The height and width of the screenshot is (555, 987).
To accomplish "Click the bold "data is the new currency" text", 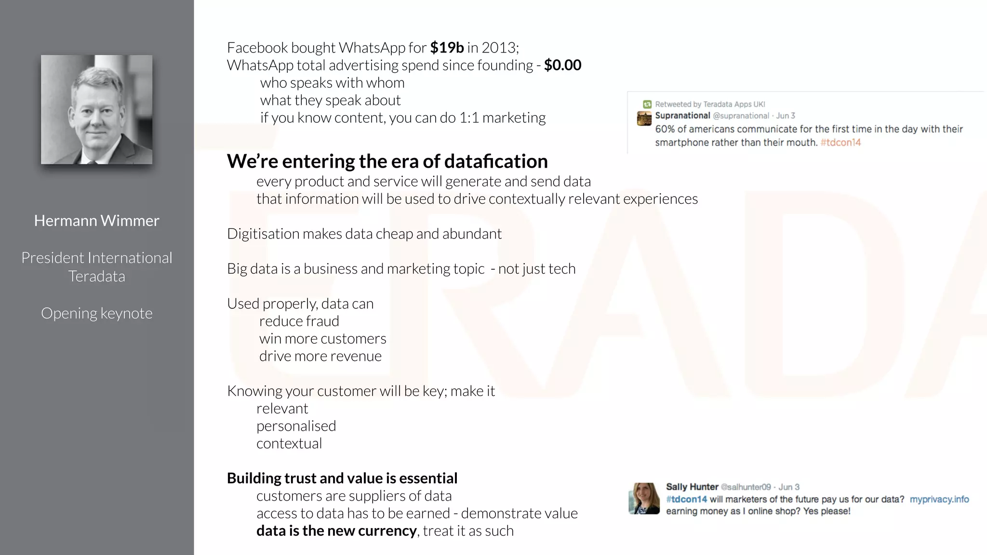I will (336, 531).
